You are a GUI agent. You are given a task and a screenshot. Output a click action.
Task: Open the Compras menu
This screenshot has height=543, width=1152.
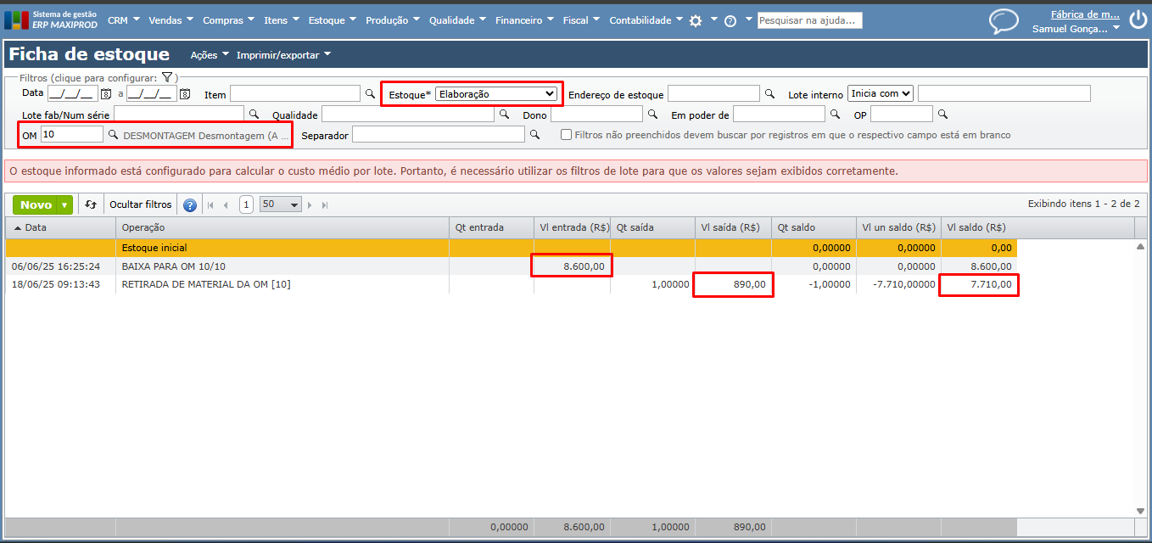[x=229, y=20]
